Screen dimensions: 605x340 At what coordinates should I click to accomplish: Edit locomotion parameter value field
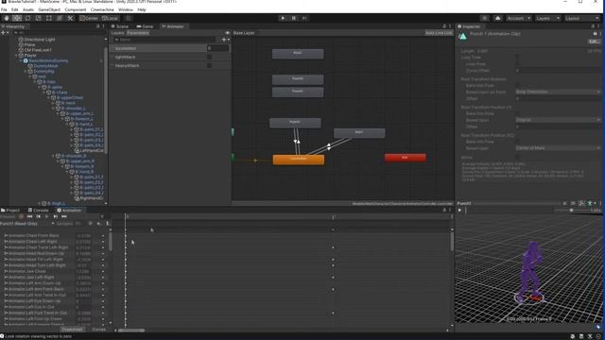pyautogui.click(x=217, y=48)
